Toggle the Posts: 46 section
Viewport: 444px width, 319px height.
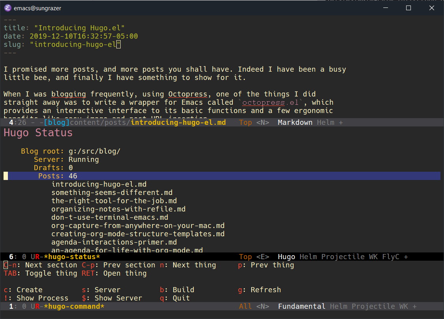pos(222,176)
